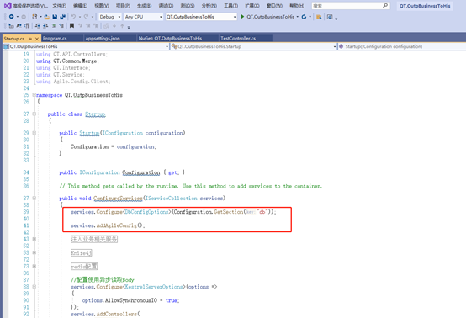466x318 pixels.
Task: Switch to the Program.cs tab
Action: coord(61,39)
